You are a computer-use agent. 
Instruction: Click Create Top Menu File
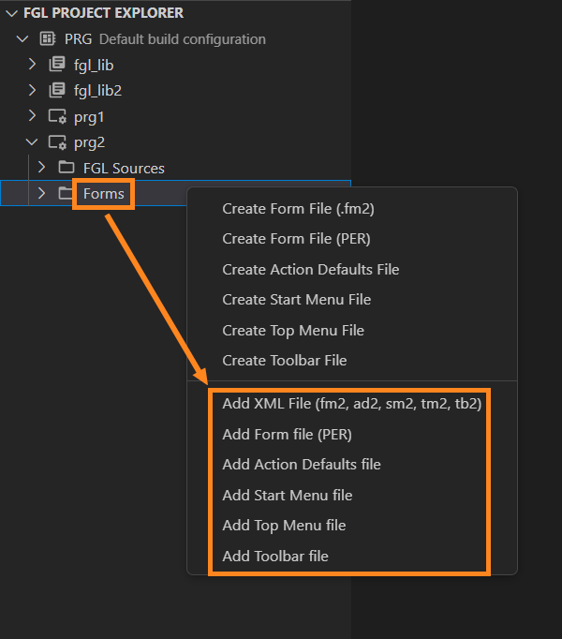pos(292,330)
